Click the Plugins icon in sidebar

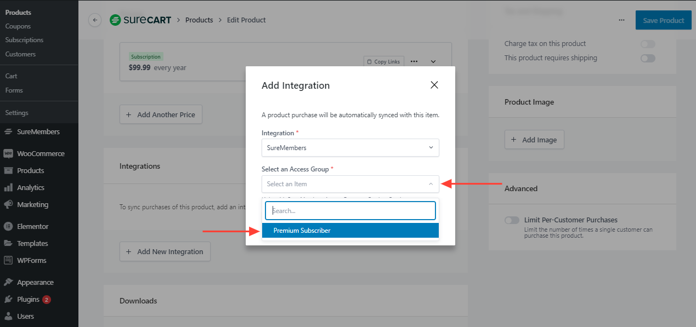point(8,300)
